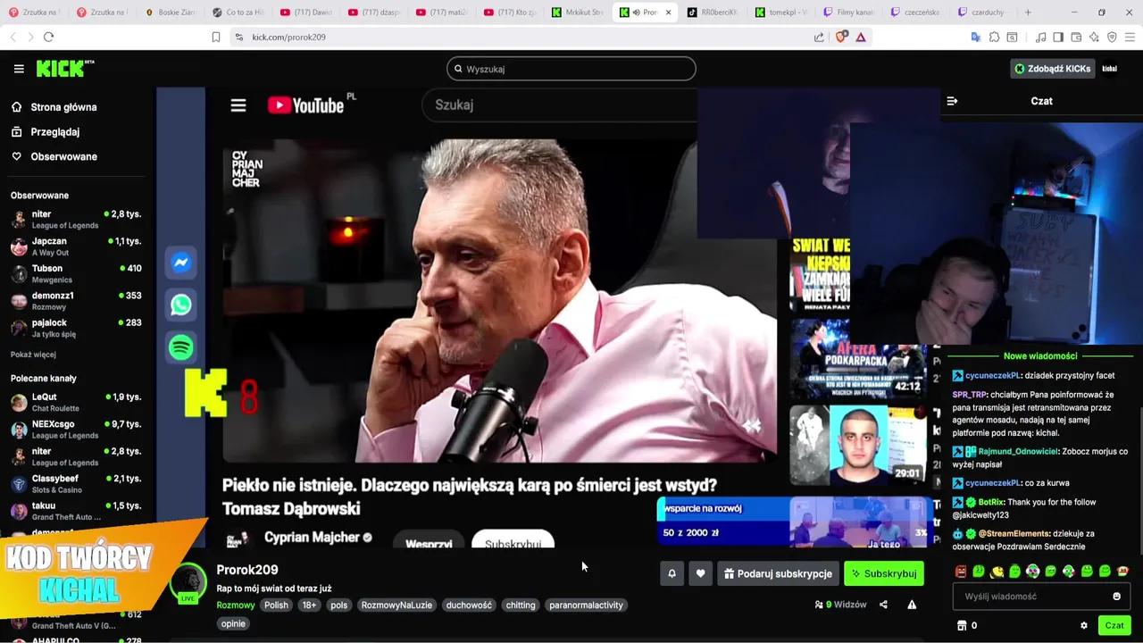This screenshot has width=1143, height=643.
Task: Click the KICK logo
Action: (x=64, y=68)
